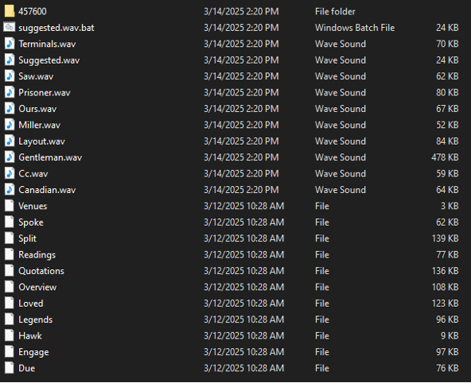
Task: Select the Suggested.wav file name
Action: pyautogui.click(x=49, y=60)
